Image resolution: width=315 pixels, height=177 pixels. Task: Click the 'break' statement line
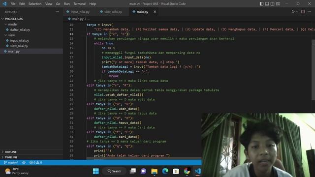pos(114,76)
